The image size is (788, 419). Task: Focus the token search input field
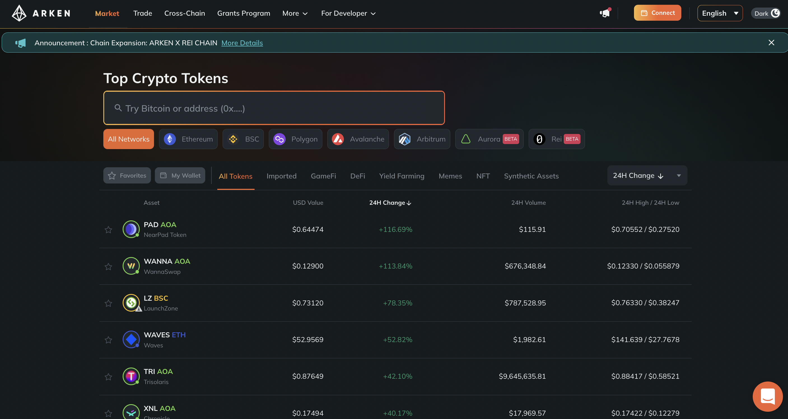pos(274,108)
